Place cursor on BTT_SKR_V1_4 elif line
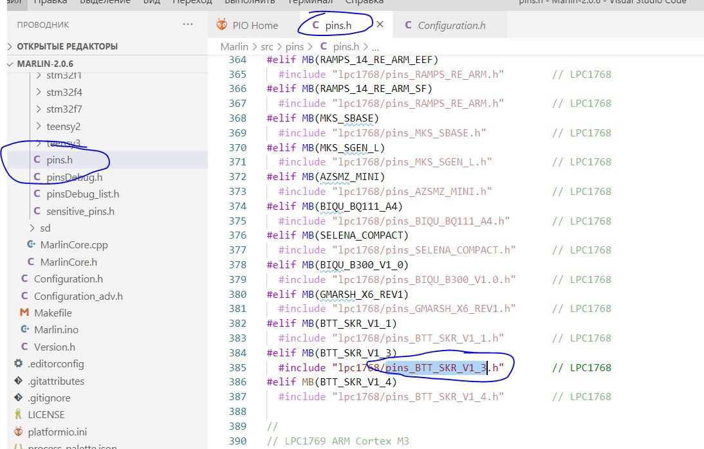704x449 pixels. (332, 382)
